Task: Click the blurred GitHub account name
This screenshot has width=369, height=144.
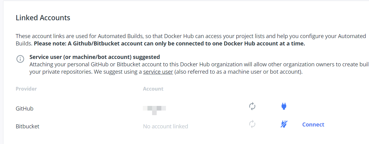Action: tap(155, 109)
